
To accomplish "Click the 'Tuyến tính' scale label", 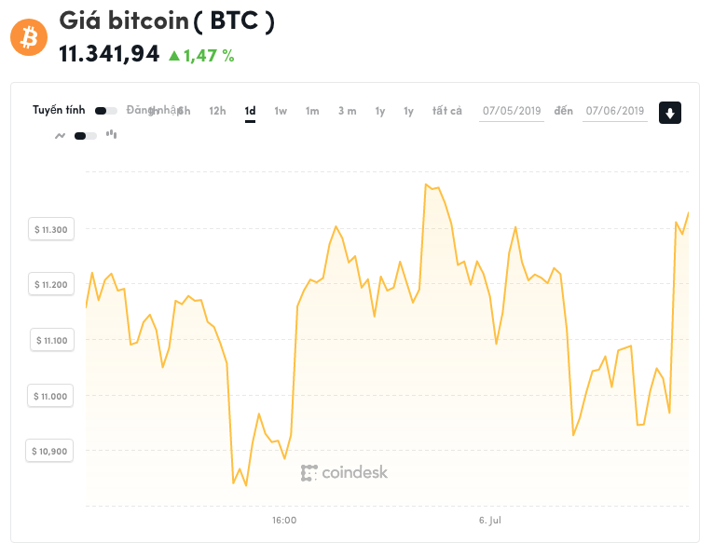I will coord(59,110).
